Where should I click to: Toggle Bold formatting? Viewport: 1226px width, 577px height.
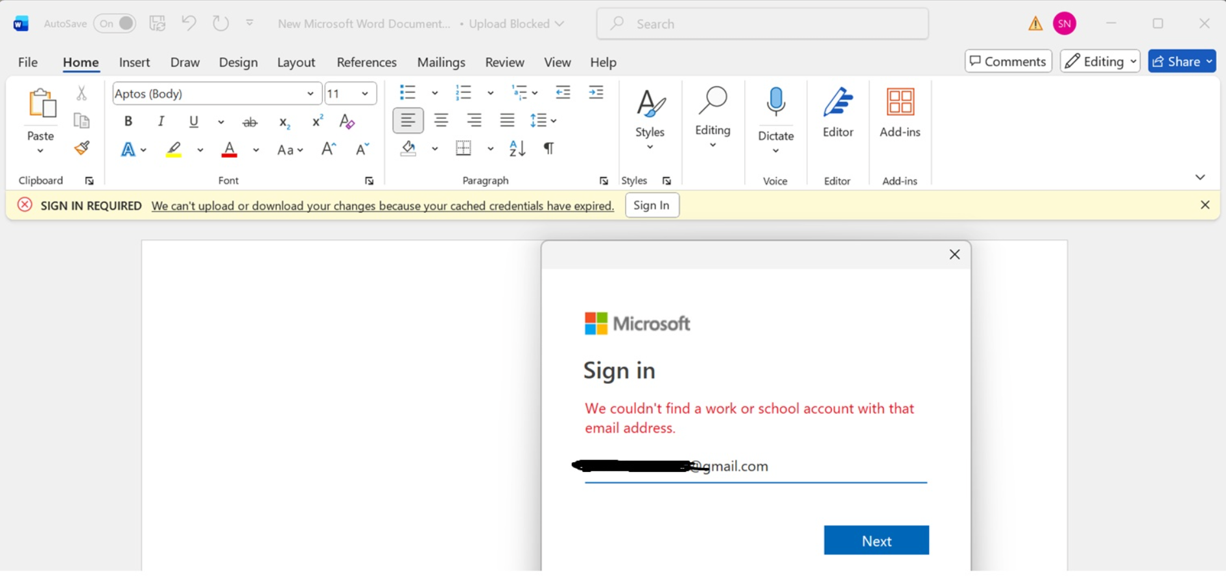click(x=128, y=121)
